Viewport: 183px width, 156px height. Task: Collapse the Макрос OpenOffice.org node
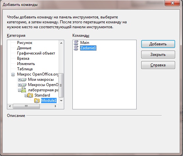[13, 75]
